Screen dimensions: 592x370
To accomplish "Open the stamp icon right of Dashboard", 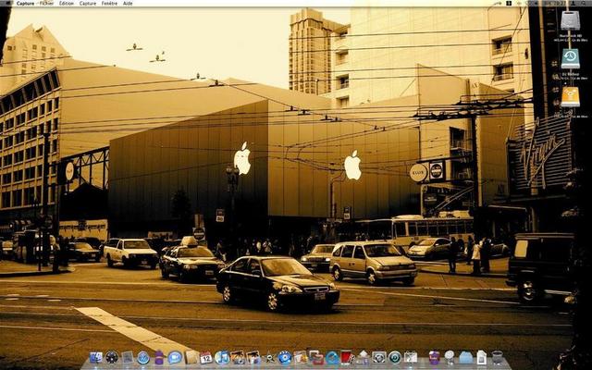I will (128, 357).
